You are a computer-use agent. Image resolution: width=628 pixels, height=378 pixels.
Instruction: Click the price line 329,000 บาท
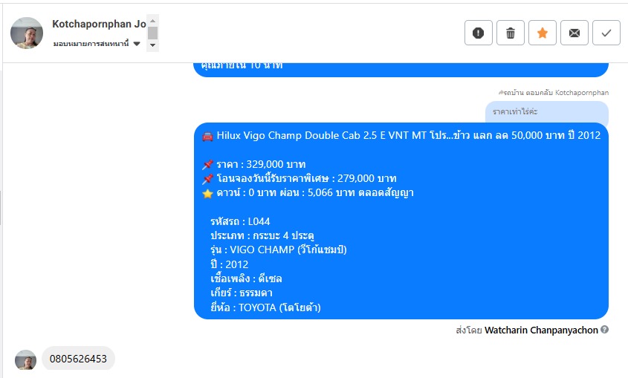click(254, 164)
